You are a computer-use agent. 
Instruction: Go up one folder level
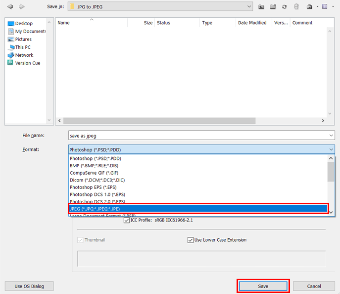(261, 7)
